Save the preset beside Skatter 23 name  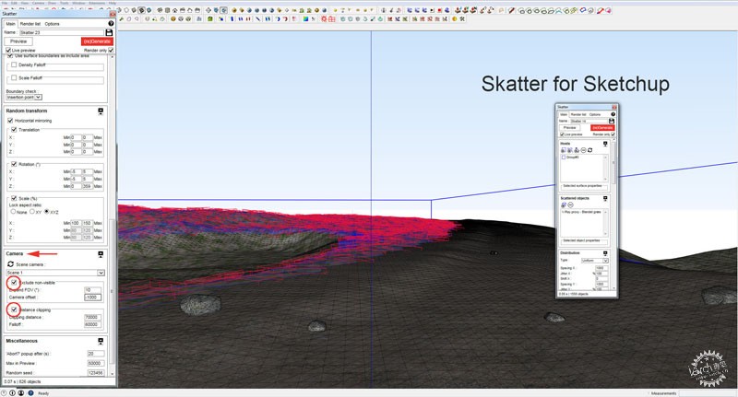[109, 32]
